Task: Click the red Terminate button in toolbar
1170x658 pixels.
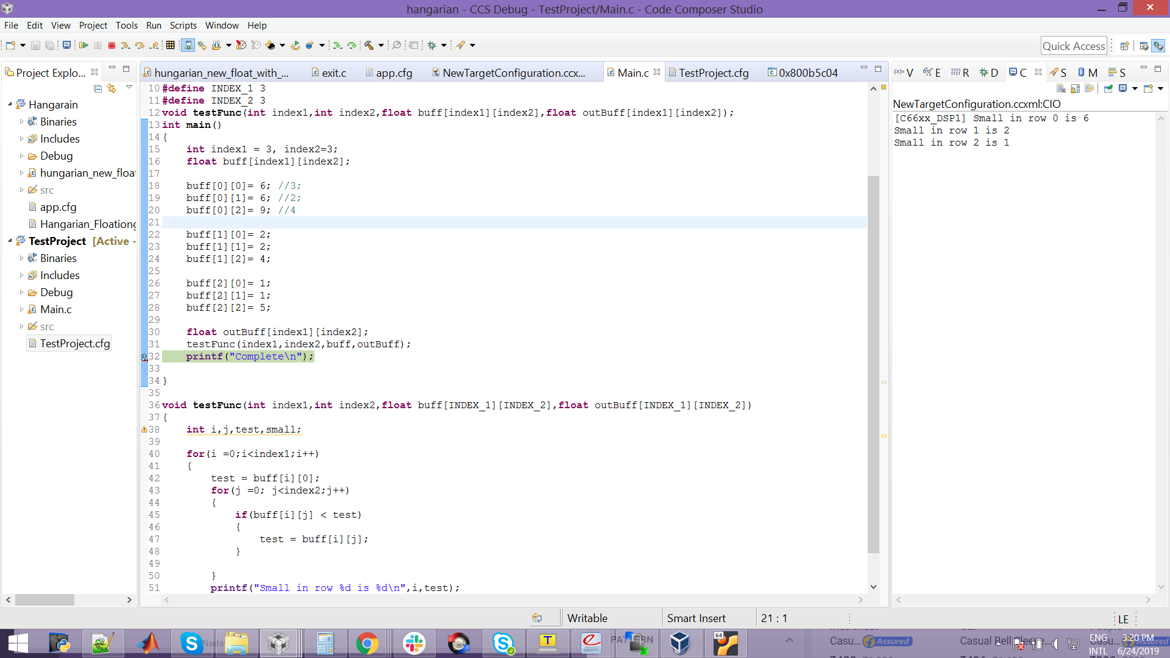Action: 112,45
